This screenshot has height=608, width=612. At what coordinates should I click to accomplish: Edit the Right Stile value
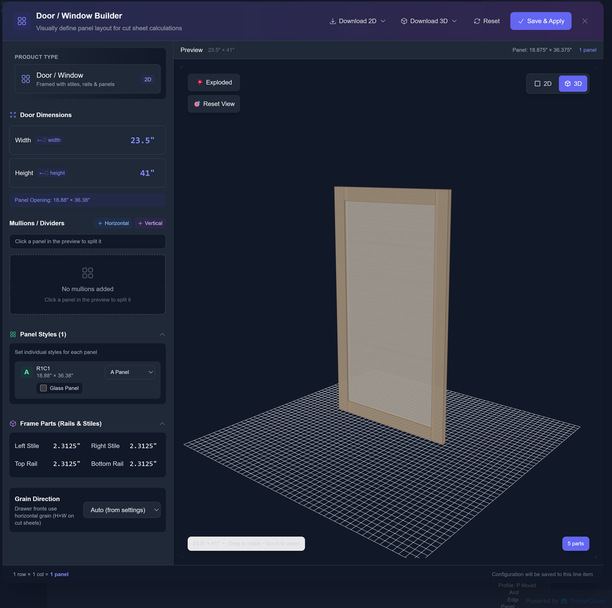point(143,446)
